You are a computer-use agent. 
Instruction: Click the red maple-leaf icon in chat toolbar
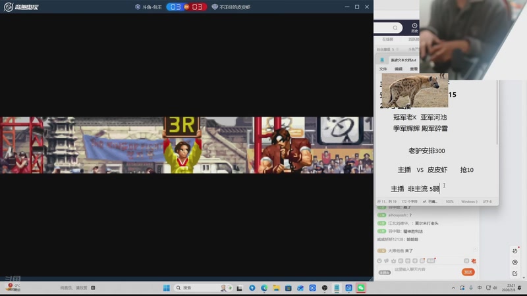pyautogui.click(x=474, y=260)
